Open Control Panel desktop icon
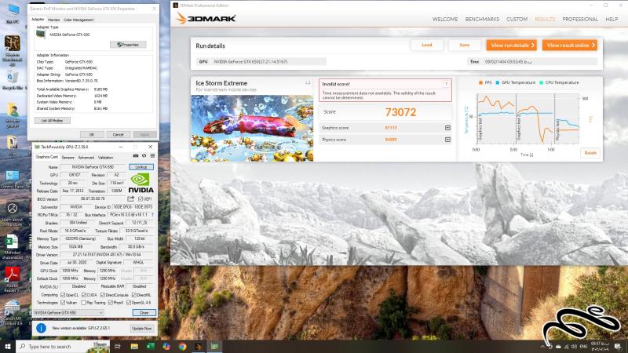628x353 pixels. click(x=13, y=180)
